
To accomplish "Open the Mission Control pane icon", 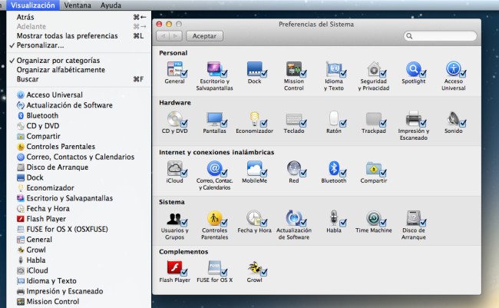I will [293, 70].
